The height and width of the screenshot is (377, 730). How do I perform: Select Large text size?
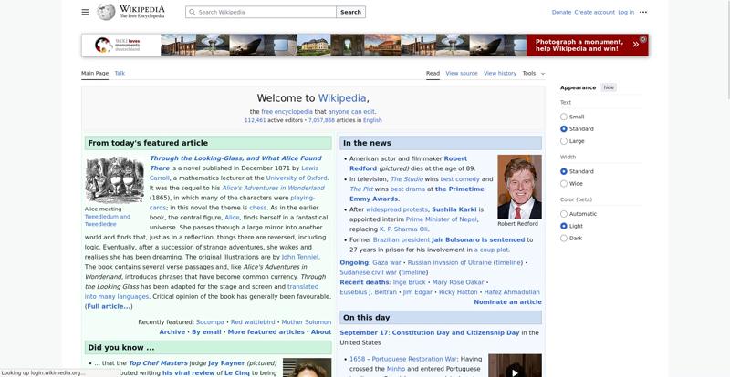tap(564, 141)
